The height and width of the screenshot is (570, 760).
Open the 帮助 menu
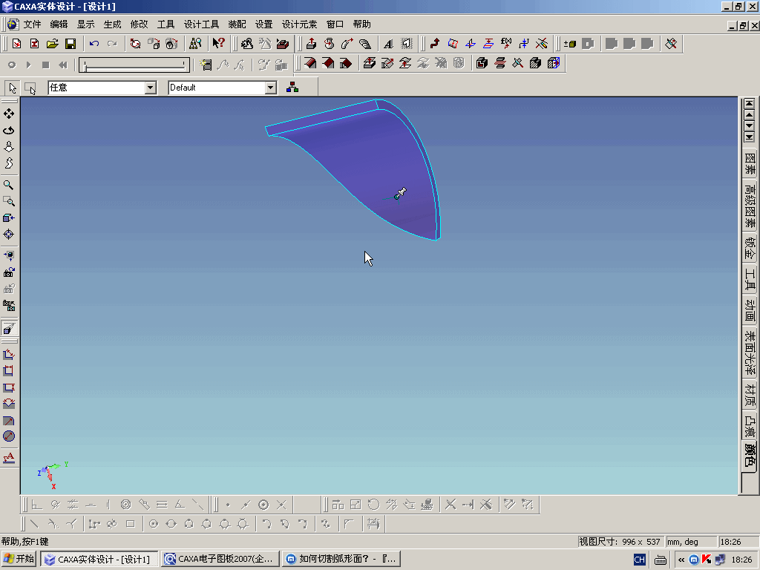coord(361,24)
